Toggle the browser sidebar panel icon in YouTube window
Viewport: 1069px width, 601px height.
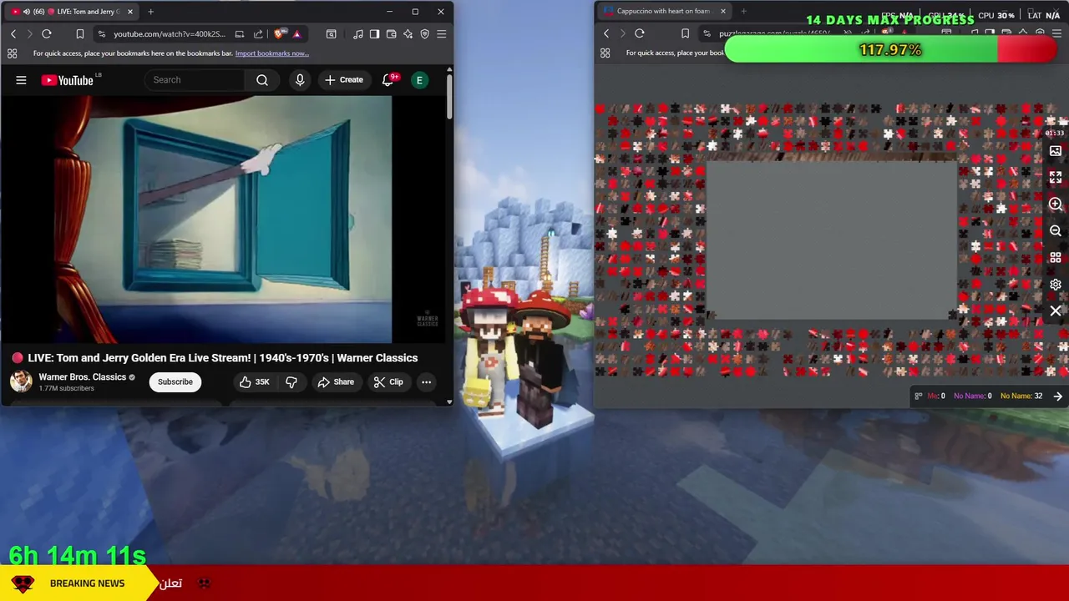point(375,34)
